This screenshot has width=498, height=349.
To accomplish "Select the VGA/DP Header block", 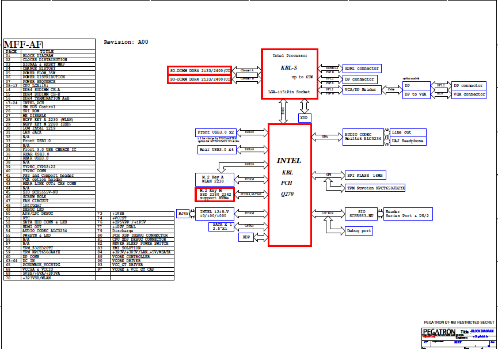I will [361, 90].
